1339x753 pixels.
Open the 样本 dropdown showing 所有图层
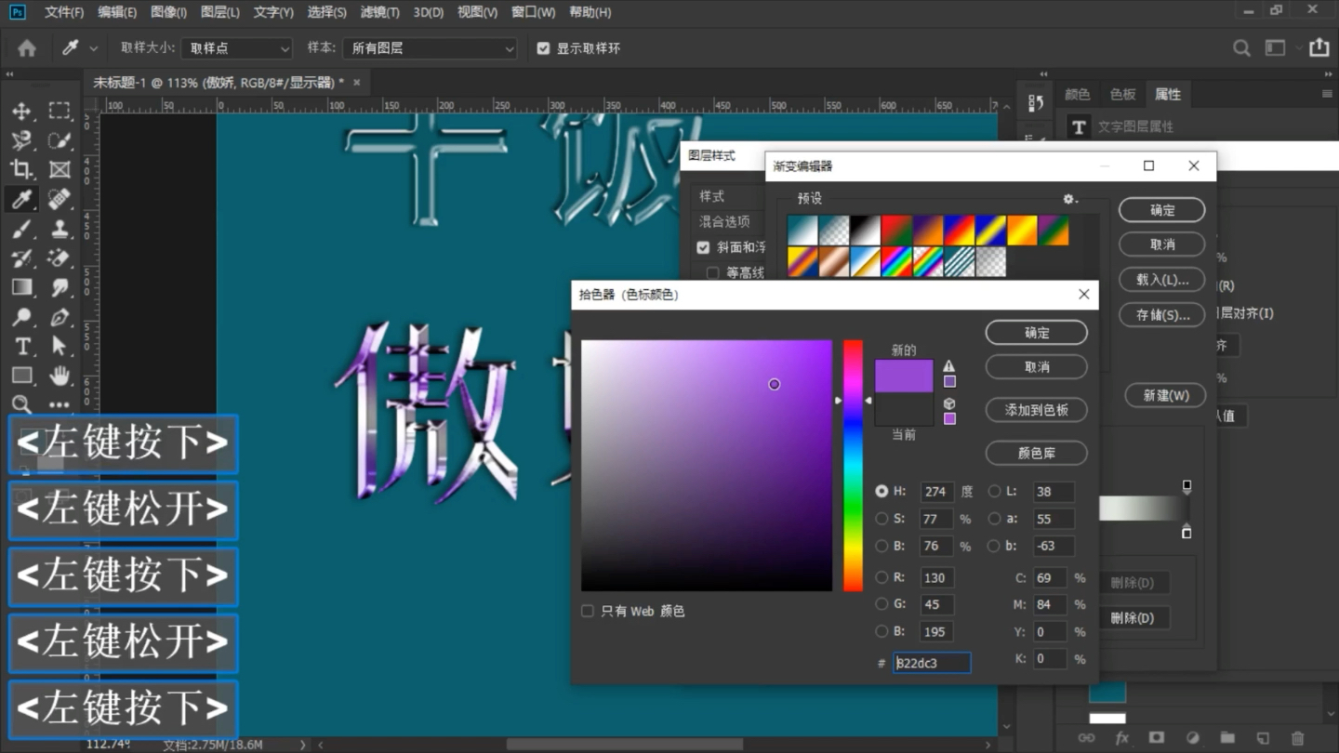coord(430,47)
